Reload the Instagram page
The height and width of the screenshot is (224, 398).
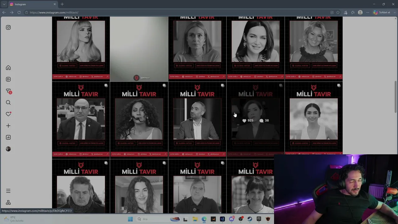pos(19,12)
